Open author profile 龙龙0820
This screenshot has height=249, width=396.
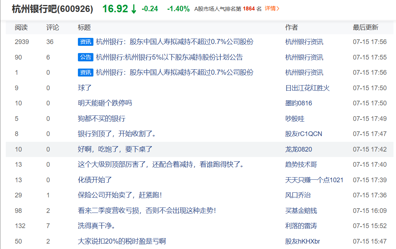pyautogui.click(x=299, y=149)
